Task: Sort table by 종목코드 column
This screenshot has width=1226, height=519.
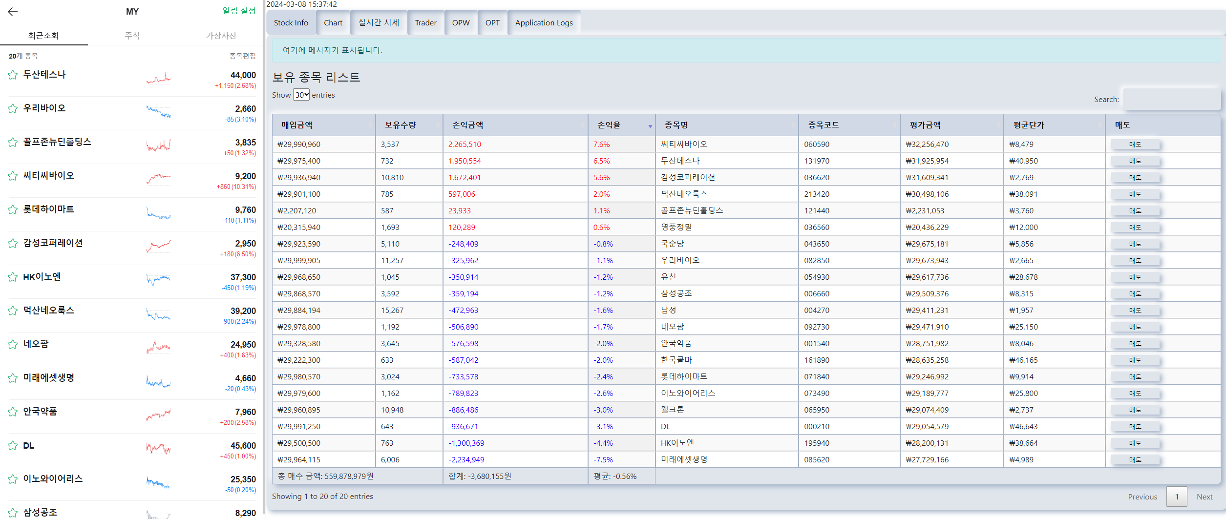Action: tap(849, 125)
